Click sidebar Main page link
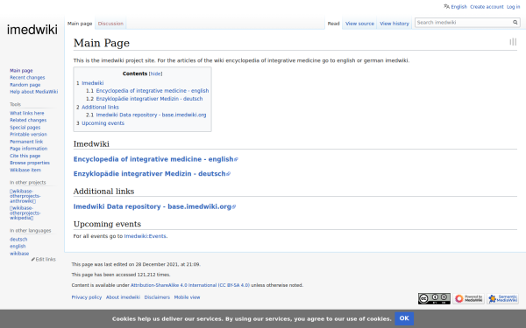The image size is (526, 328). pyautogui.click(x=21, y=71)
